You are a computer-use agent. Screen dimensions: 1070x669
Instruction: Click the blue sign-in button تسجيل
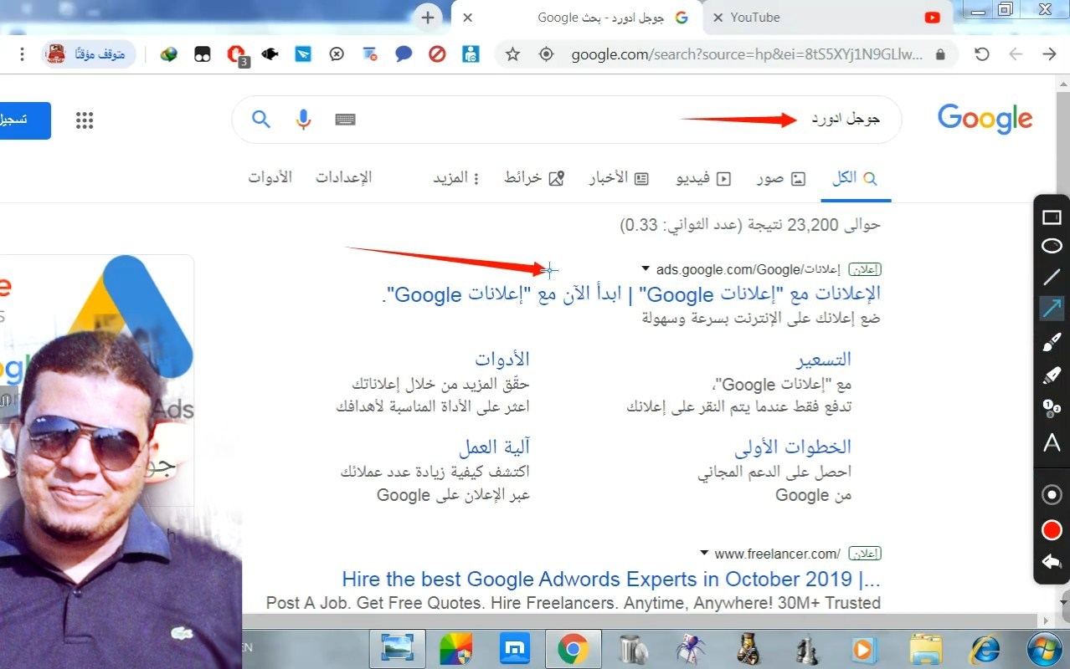click(x=23, y=120)
